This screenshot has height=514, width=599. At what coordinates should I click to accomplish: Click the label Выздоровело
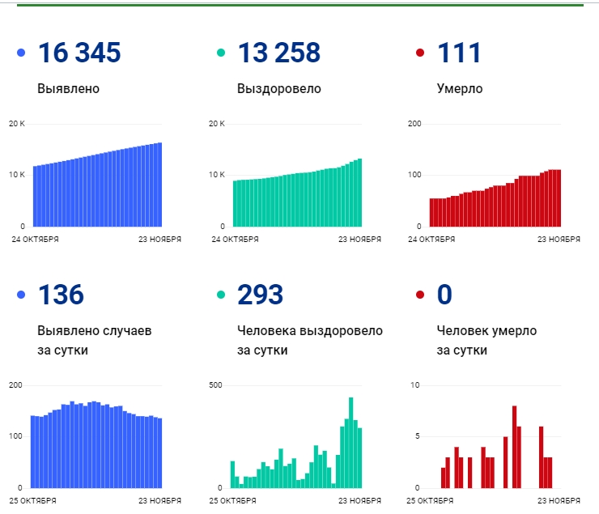click(279, 89)
